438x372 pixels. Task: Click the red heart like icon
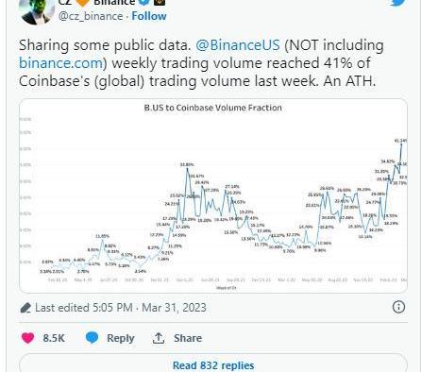tap(27, 338)
